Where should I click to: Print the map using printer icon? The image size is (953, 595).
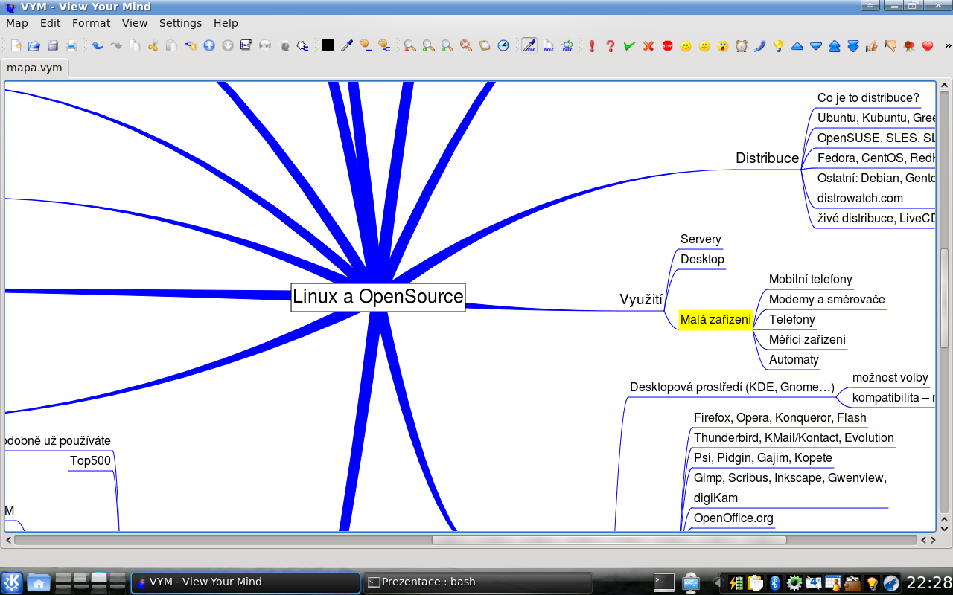tap(71, 45)
